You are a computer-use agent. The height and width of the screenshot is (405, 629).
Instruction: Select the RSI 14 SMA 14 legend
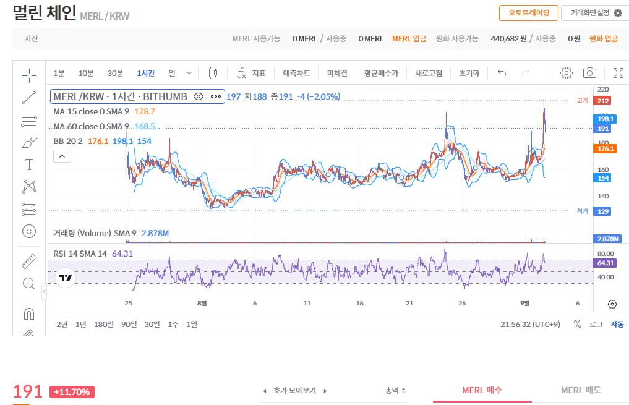tap(80, 254)
